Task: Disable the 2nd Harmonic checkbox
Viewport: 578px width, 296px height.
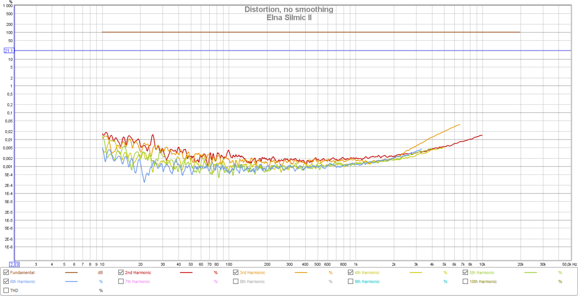Action: [121, 273]
